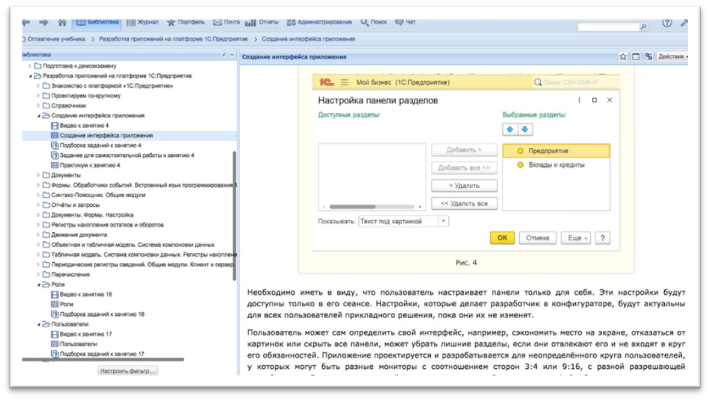Click the Отмена button in the figure
This screenshot has width=710, height=400.
click(538, 238)
